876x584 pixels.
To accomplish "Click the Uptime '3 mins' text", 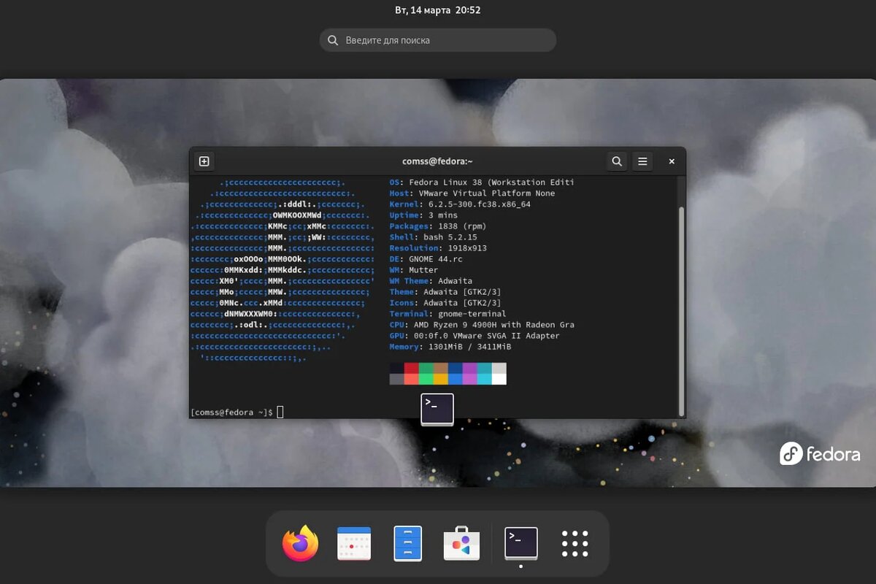I will [x=443, y=215].
